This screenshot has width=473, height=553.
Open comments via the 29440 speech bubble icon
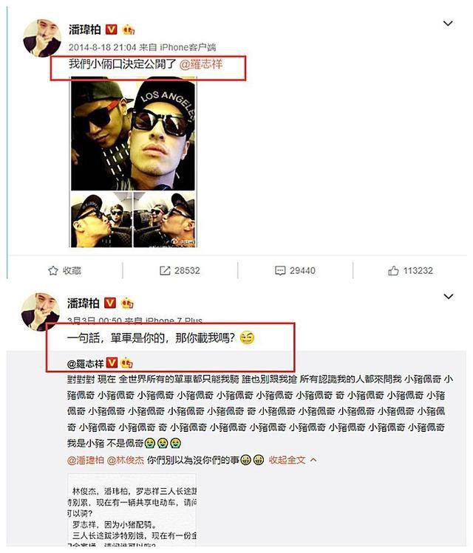280,270
